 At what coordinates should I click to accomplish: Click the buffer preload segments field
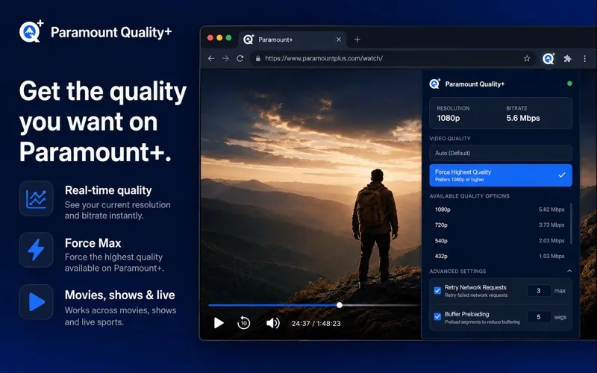(x=539, y=316)
